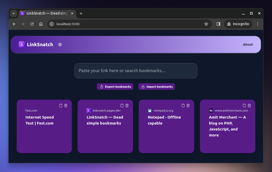Copy the www.amitmerchant.com bookmark link
272x172 pixels.
[x=244, y=105]
